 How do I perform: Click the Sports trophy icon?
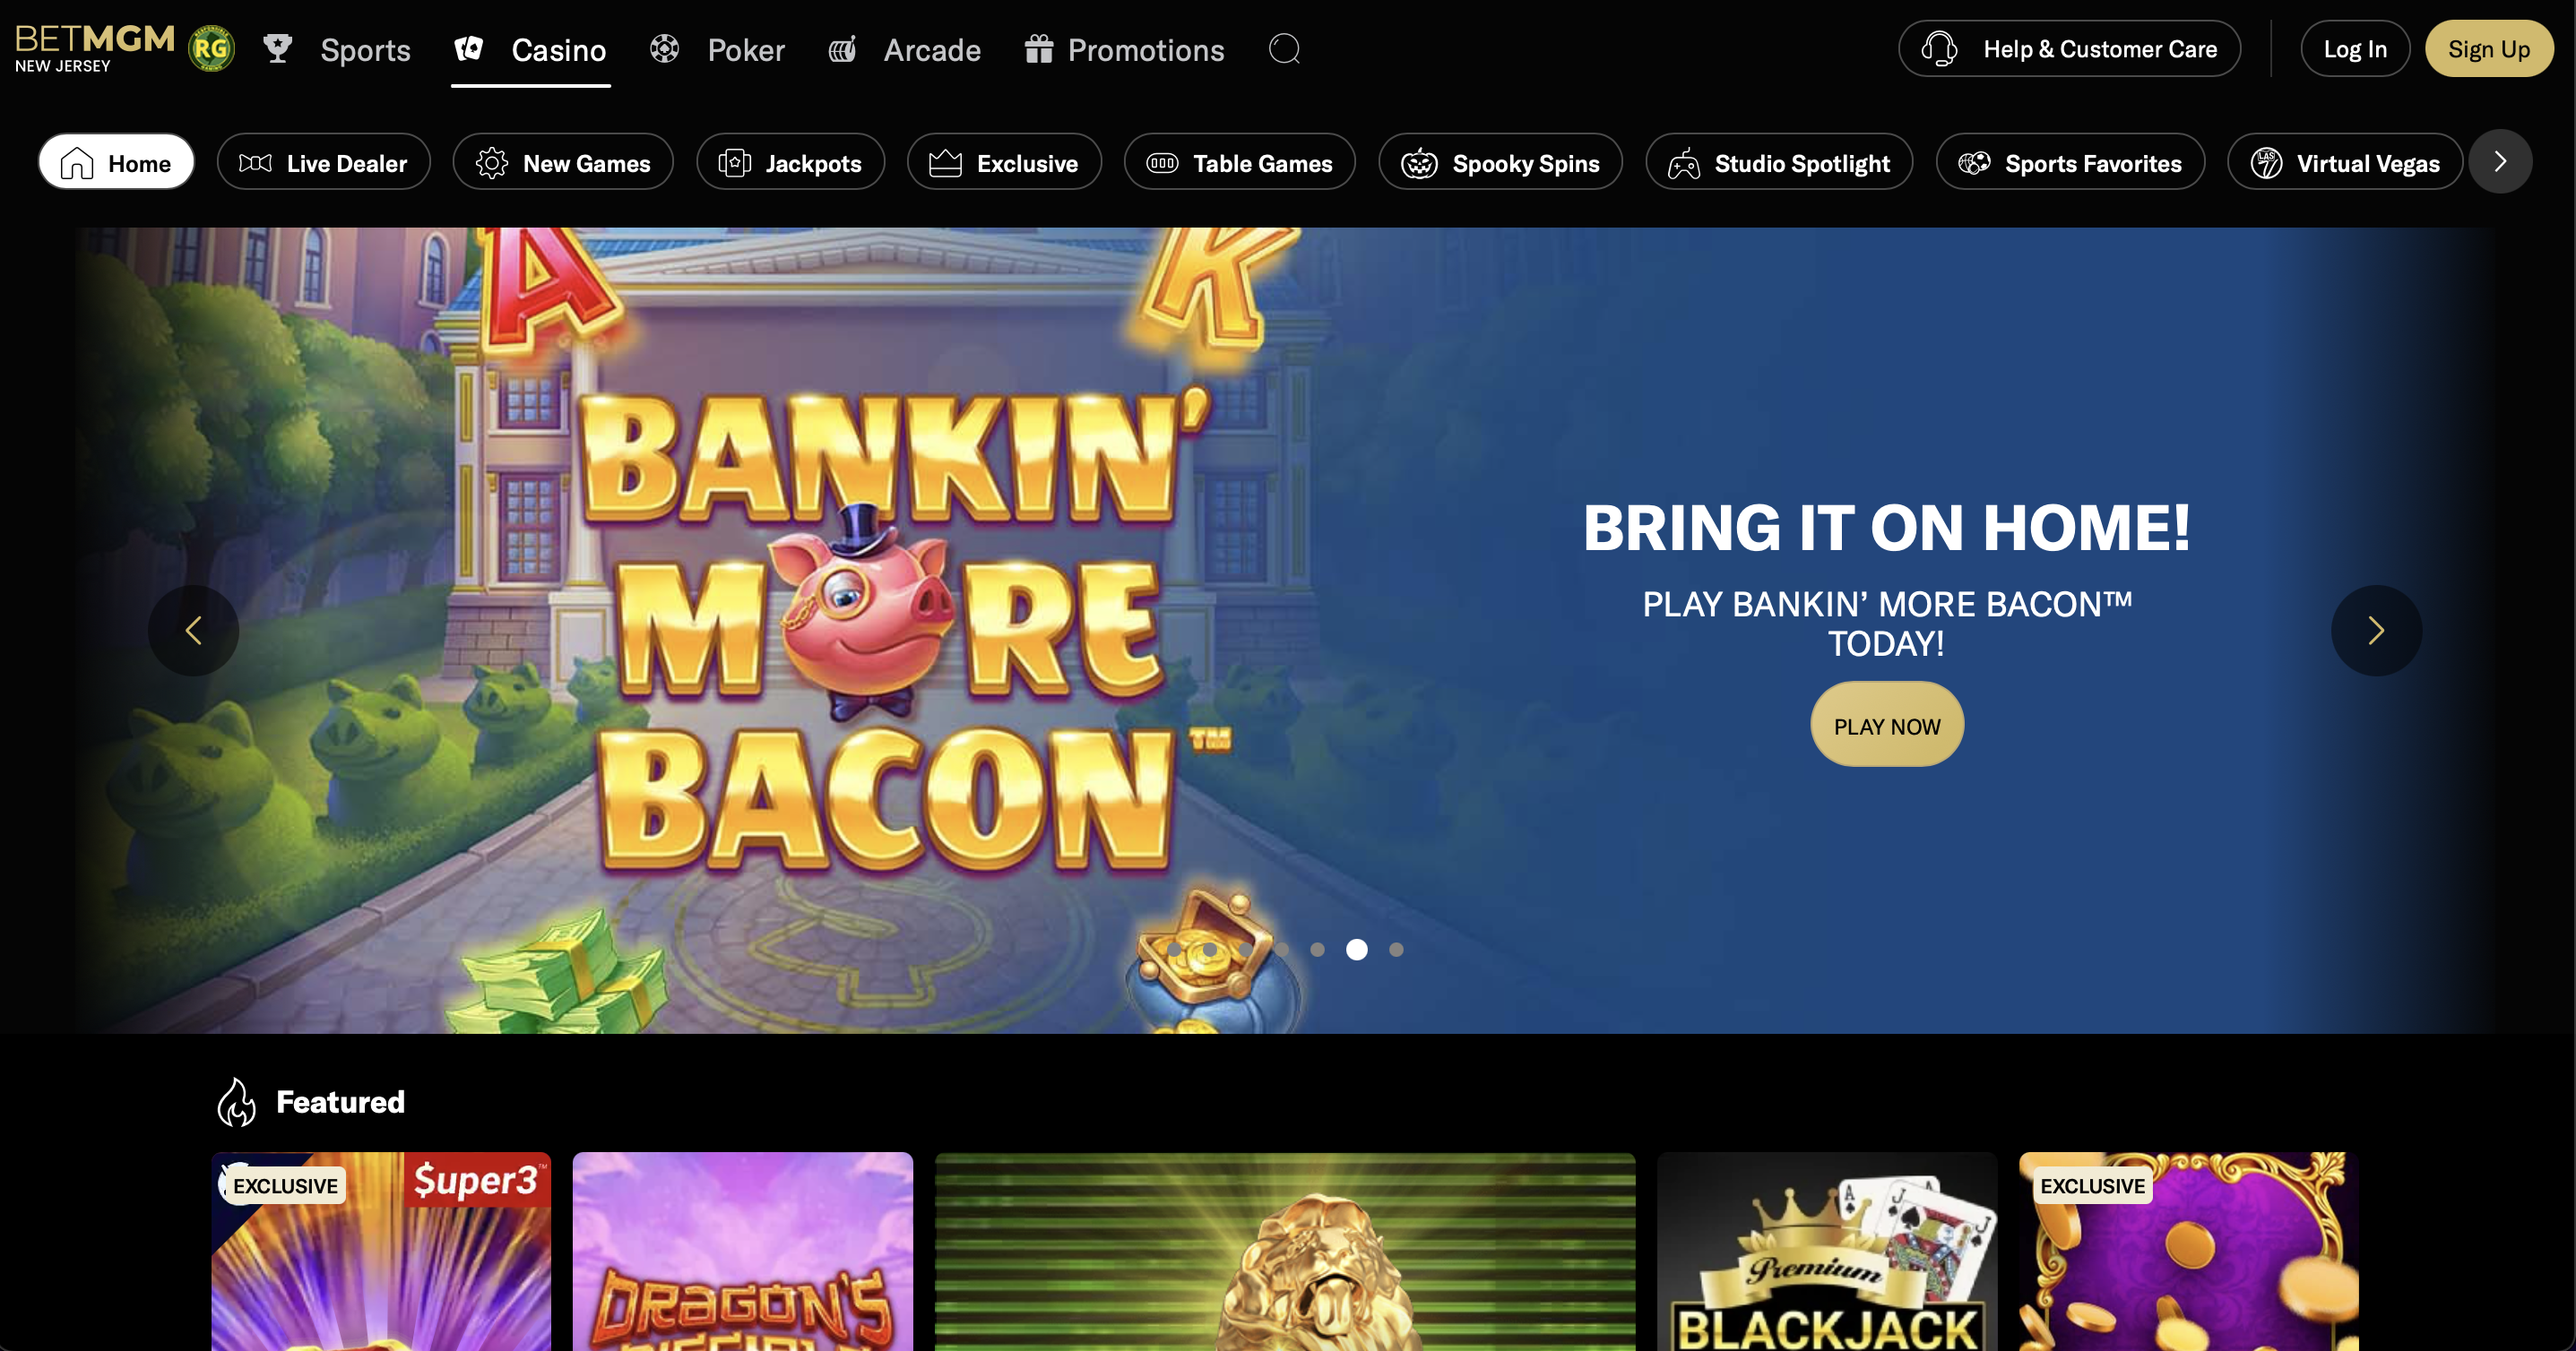click(278, 49)
